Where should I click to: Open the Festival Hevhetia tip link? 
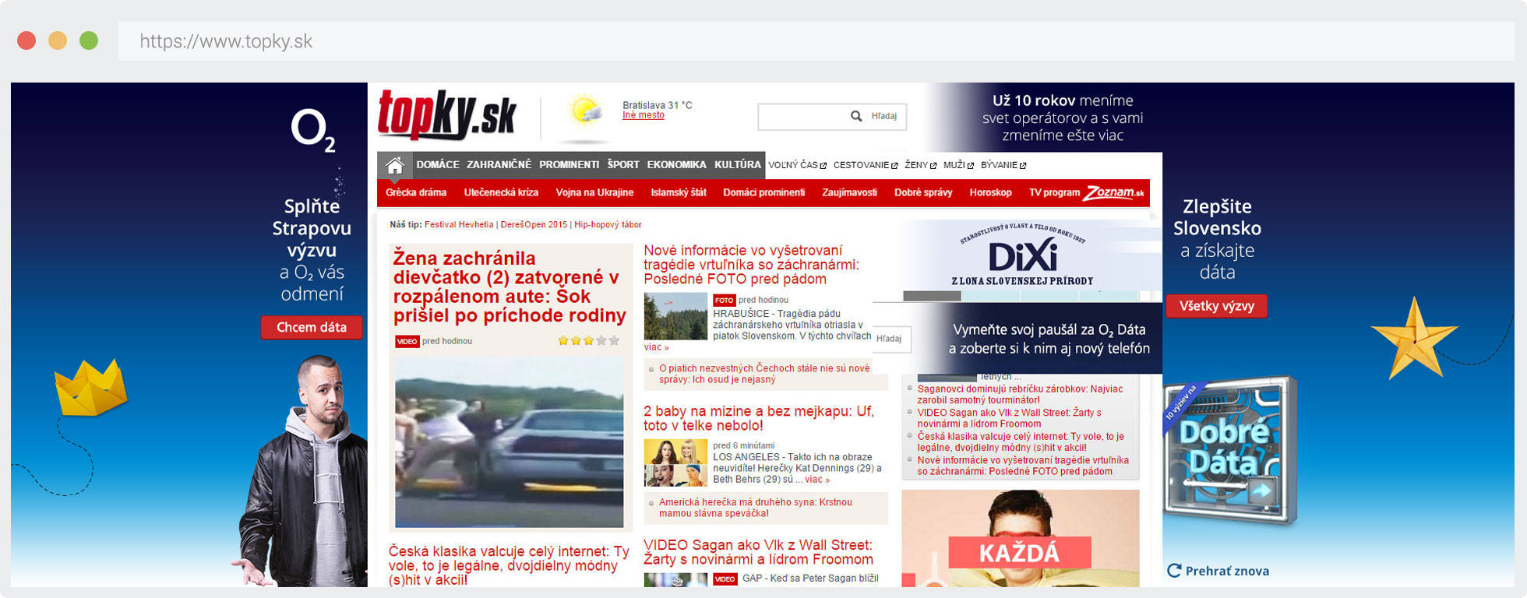pyautogui.click(x=459, y=225)
